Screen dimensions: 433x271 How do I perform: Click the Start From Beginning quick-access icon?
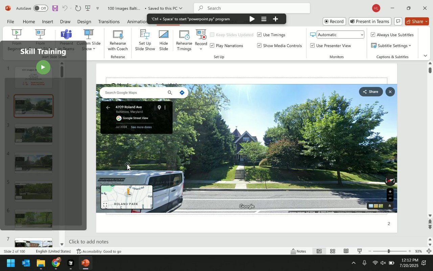tap(88, 8)
